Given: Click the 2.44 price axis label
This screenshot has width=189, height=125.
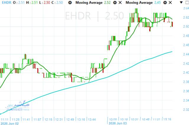Looking at the screenshot, I should (x=186, y=54).
